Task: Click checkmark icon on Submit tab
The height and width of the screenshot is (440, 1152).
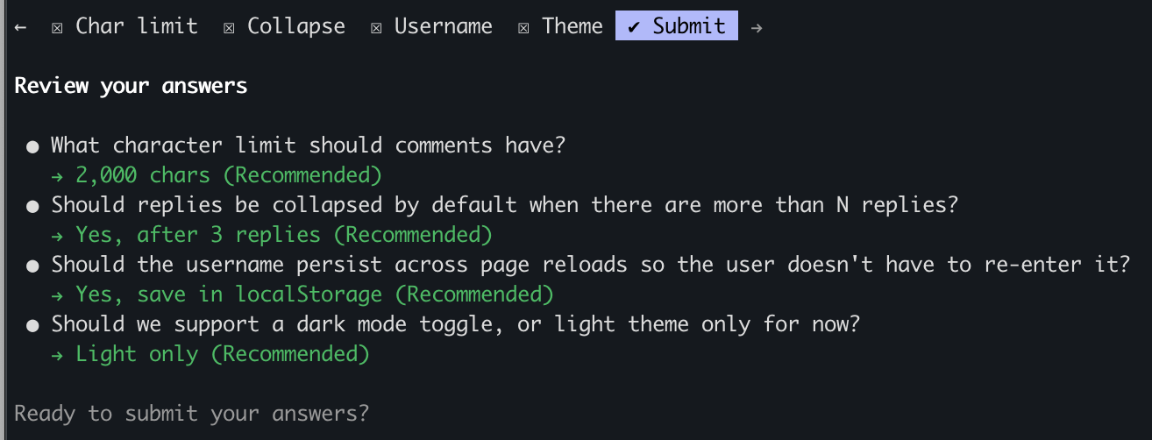Action: [634, 26]
